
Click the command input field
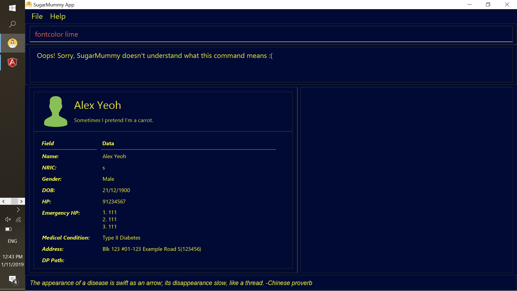click(271, 34)
